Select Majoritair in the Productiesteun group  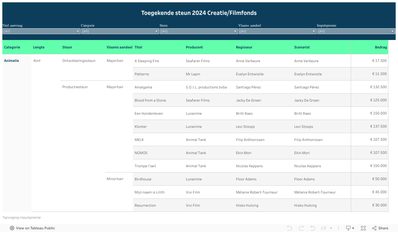[115, 87]
